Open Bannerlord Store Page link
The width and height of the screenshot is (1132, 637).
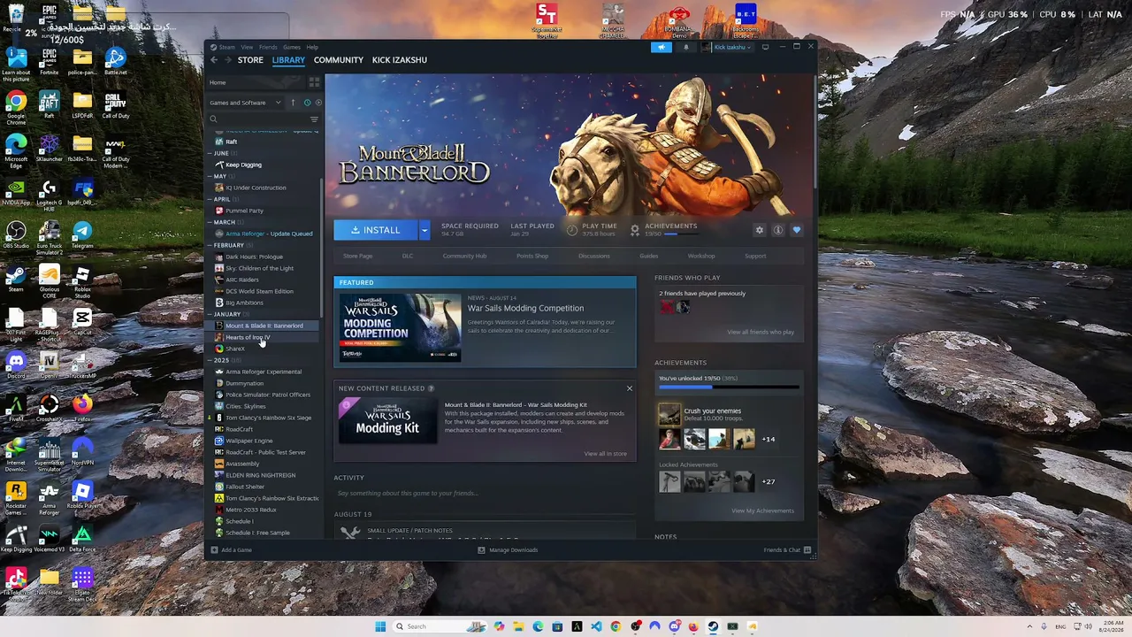(357, 256)
